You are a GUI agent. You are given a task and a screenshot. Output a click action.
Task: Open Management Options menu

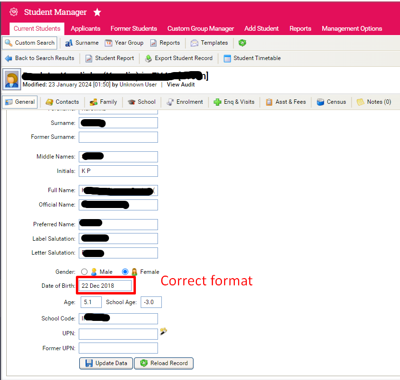(x=352, y=28)
